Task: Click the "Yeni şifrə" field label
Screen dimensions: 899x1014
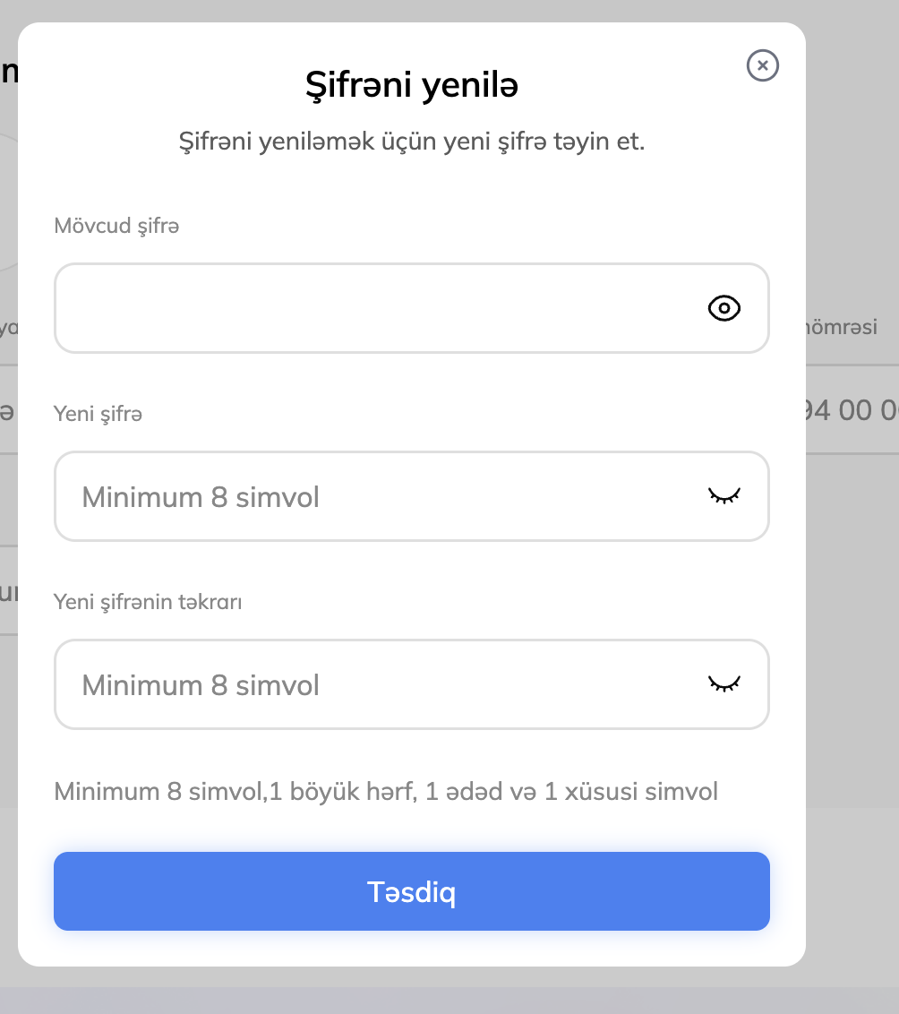Action: point(98,414)
